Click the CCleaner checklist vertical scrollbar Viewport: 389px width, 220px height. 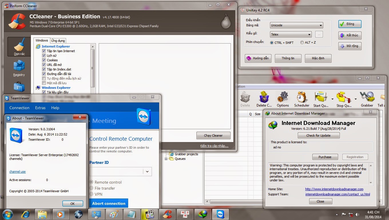coord(92,68)
